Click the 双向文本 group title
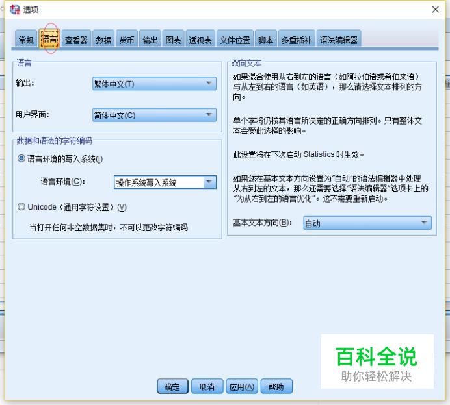The image size is (450, 405). tap(246, 63)
